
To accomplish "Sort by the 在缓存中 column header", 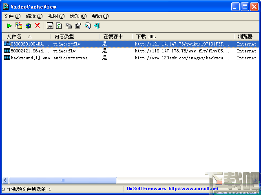I will pyautogui.click(x=115, y=36).
